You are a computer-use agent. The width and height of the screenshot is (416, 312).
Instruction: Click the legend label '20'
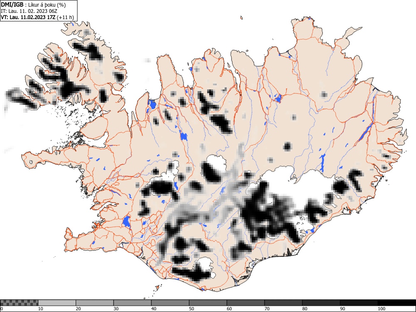[x=78, y=309]
